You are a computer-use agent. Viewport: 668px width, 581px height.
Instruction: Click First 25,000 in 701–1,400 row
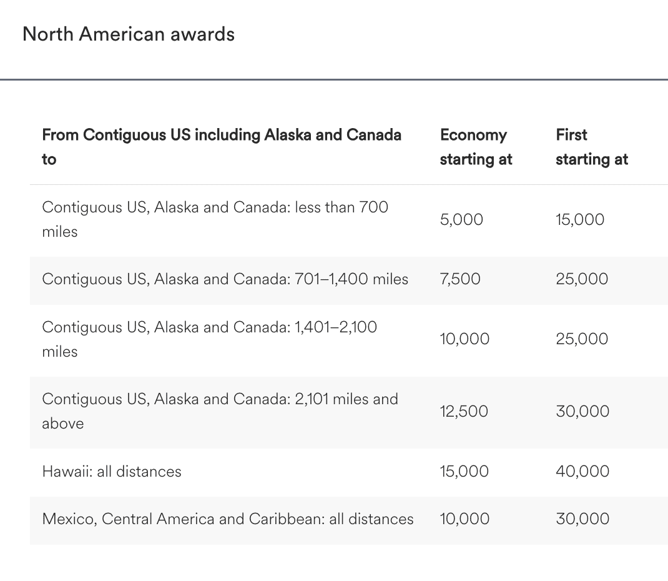click(582, 279)
